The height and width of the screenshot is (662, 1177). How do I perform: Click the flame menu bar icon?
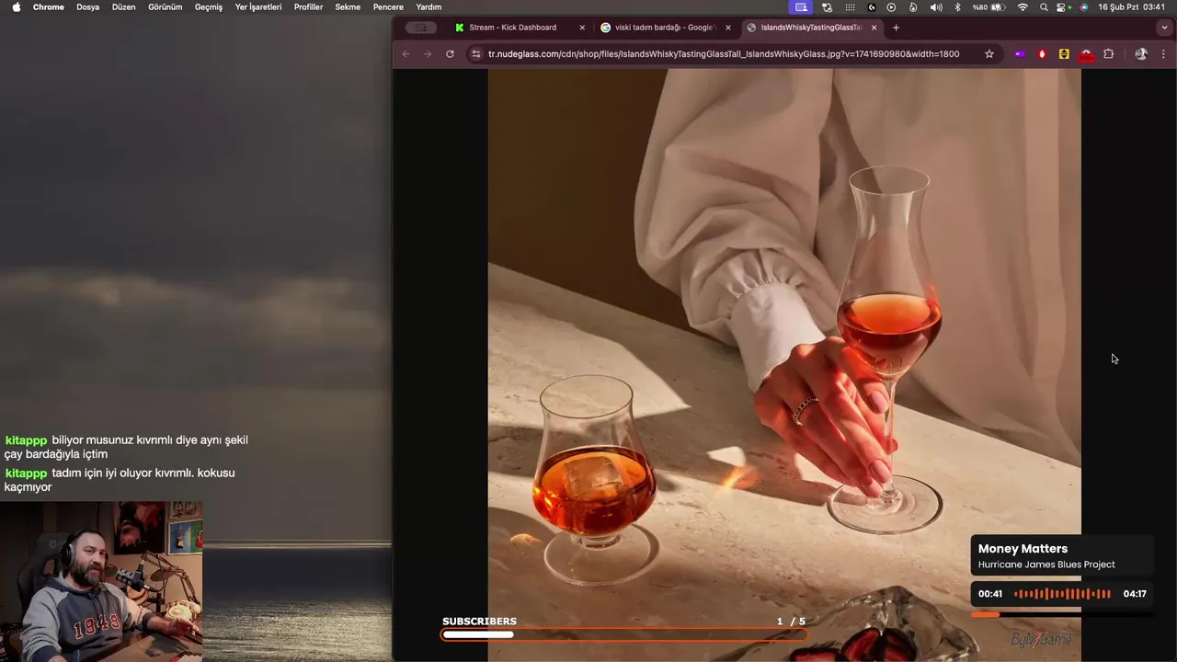pos(913,6)
